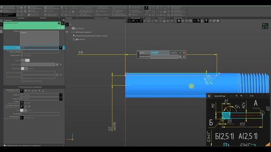Click the sketch mode icon at toolbar's left end

click(130, 21)
